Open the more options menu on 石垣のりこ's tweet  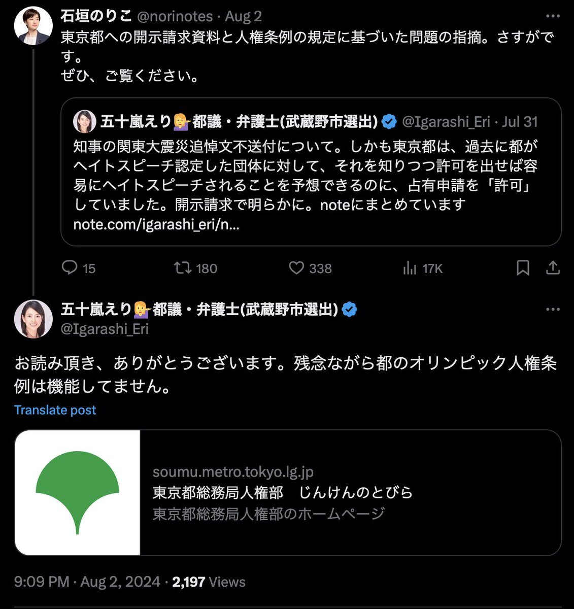pos(553,16)
